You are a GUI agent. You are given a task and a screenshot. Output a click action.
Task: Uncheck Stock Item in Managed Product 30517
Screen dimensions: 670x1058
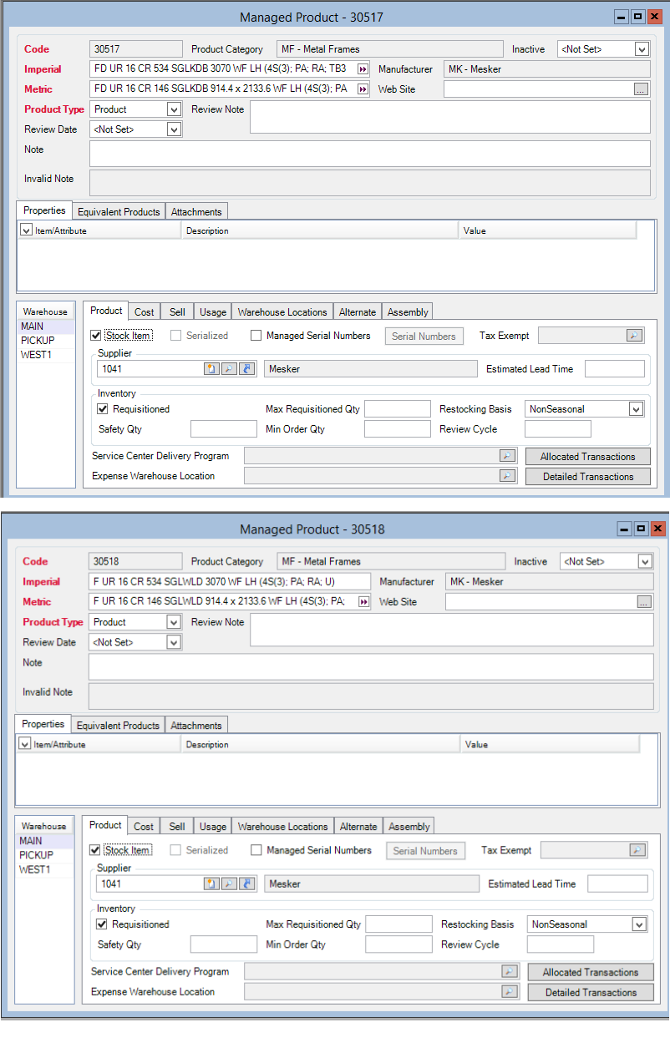click(96, 336)
